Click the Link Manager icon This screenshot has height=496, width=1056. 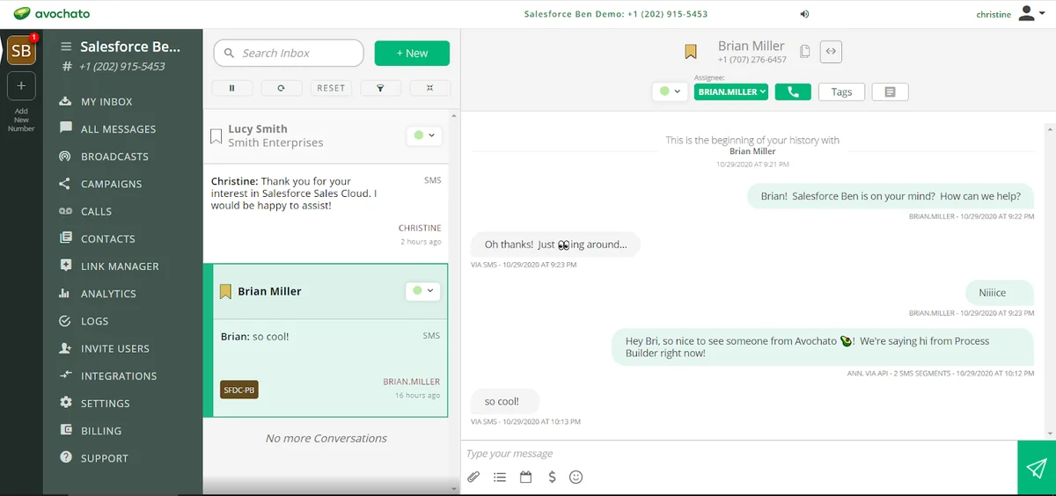(65, 266)
